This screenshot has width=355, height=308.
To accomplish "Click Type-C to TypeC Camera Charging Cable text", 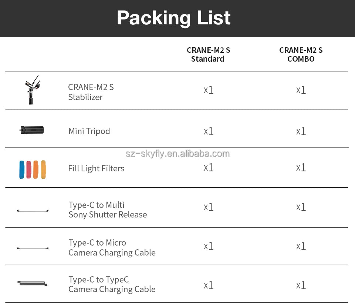I will point(112,284).
